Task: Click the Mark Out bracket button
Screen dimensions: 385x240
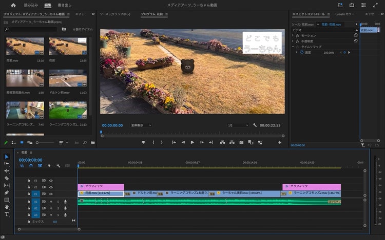Action: tap(162, 142)
